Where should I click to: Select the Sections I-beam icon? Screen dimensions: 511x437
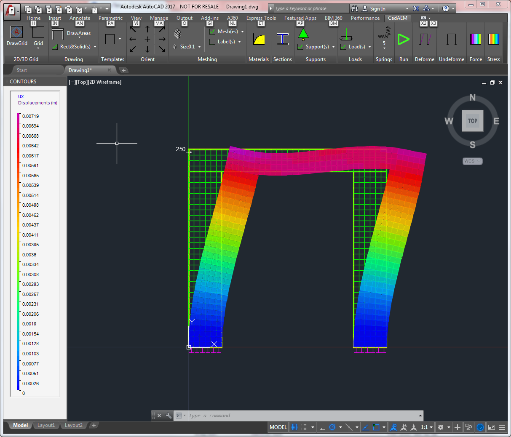click(x=283, y=40)
